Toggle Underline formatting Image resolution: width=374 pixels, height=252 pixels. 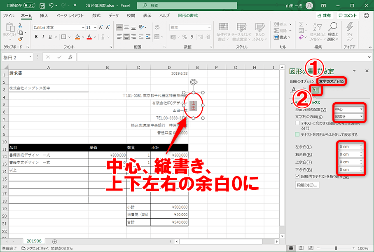(x=50, y=37)
